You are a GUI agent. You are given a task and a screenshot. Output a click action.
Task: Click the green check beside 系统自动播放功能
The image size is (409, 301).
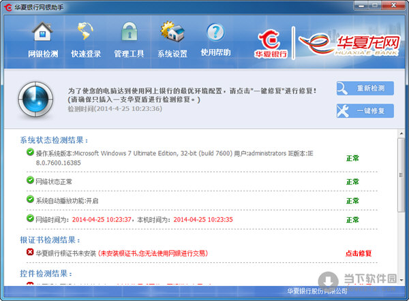pyautogui.click(x=30, y=199)
